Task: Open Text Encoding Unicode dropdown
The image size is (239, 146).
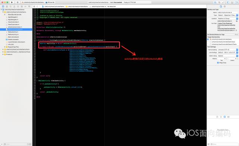Action: point(227,50)
